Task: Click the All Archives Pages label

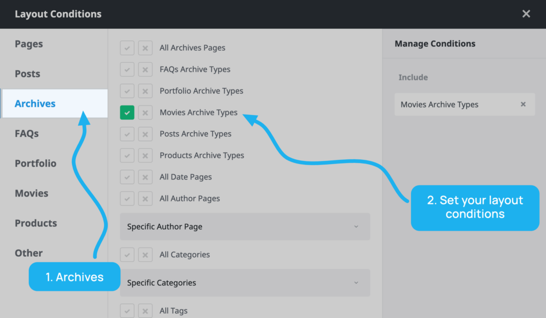Action: point(192,48)
